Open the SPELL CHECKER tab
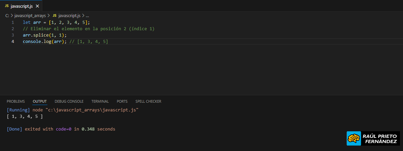This screenshot has width=403, height=151. point(148,101)
